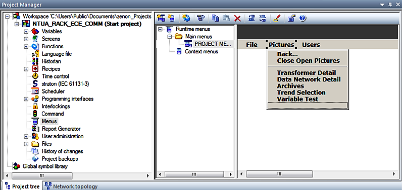
Task: Select the Pictures menu header
Action: 281,45
